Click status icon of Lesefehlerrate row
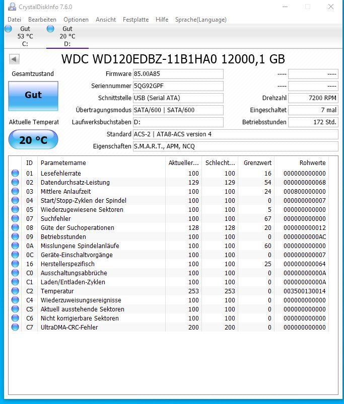 15,173
